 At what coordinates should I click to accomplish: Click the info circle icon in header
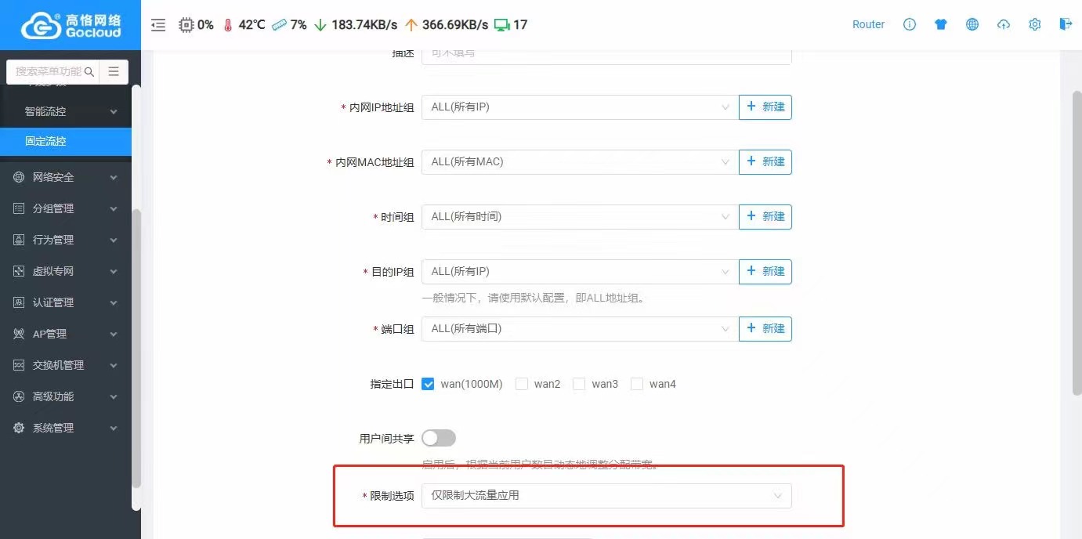(910, 24)
